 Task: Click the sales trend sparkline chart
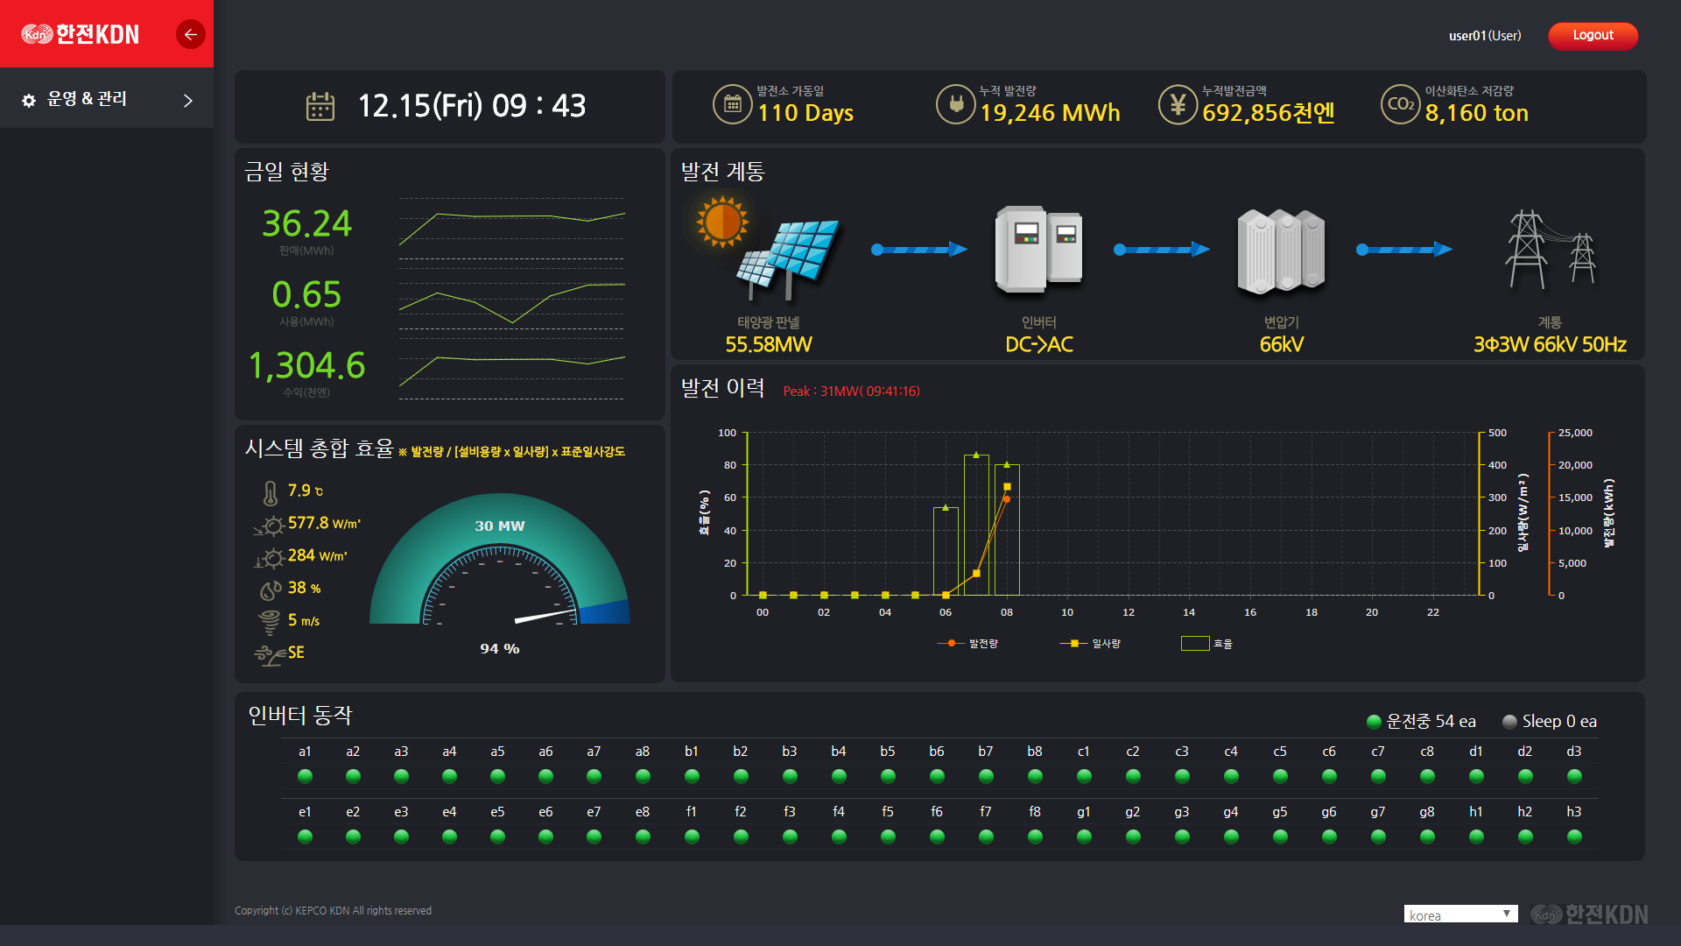coord(511,229)
